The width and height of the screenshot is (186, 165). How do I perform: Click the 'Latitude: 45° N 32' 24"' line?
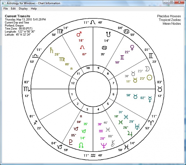click(18, 35)
